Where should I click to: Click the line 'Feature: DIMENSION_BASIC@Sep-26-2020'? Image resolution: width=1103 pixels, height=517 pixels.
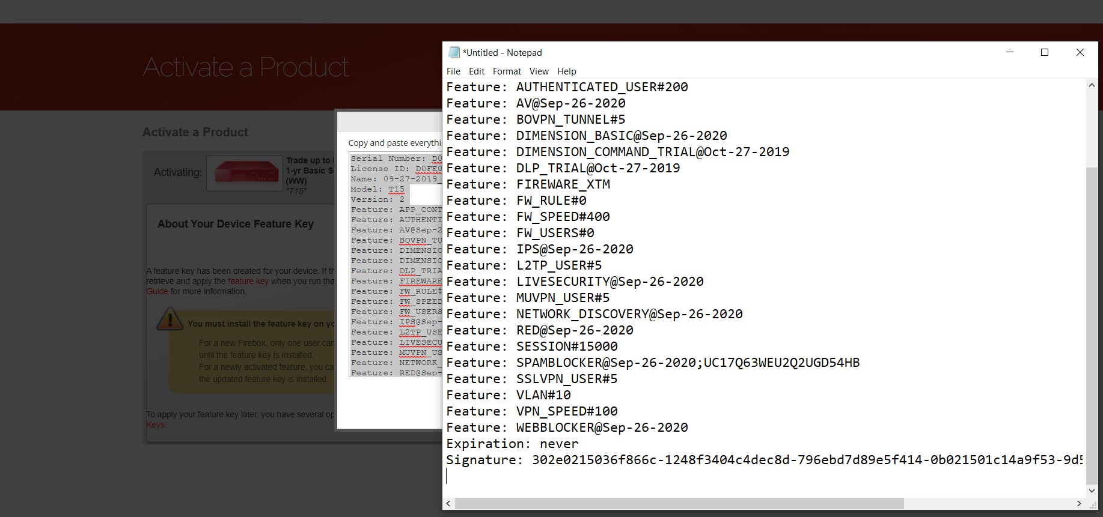click(587, 136)
